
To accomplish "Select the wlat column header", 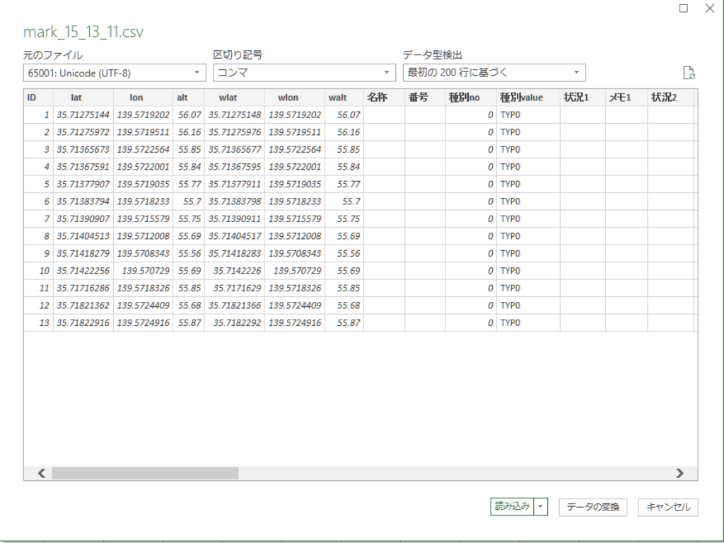I will (235, 98).
